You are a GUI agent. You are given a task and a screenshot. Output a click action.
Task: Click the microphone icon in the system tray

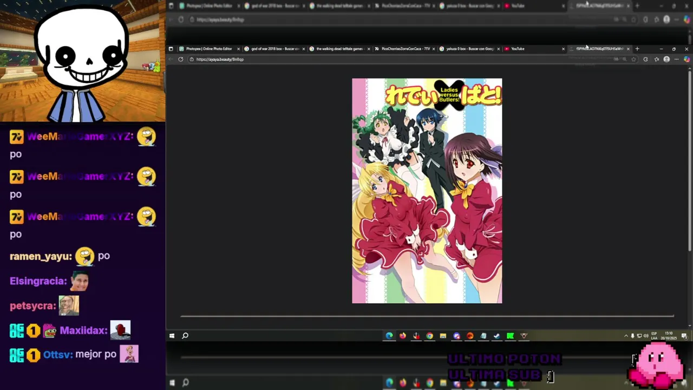(x=632, y=336)
